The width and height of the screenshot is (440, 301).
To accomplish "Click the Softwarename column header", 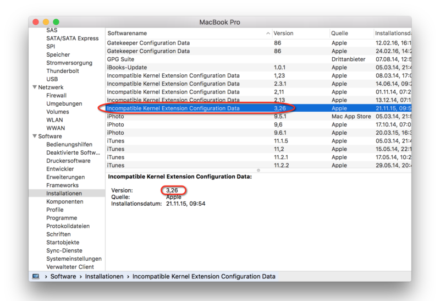I will pyautogui.click(x=188, y=33).
